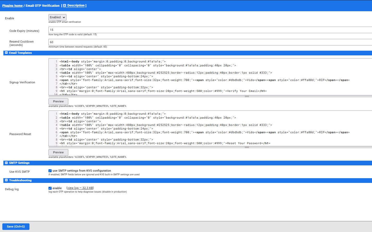
Task: Click Reset Your Password heading line in editor
Action: pos(165,143)
